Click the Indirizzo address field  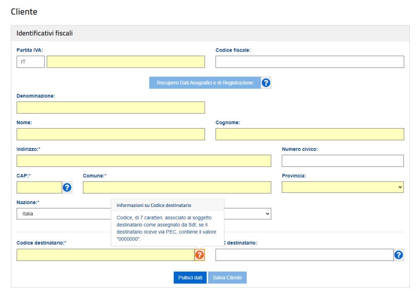pos(144,161)
